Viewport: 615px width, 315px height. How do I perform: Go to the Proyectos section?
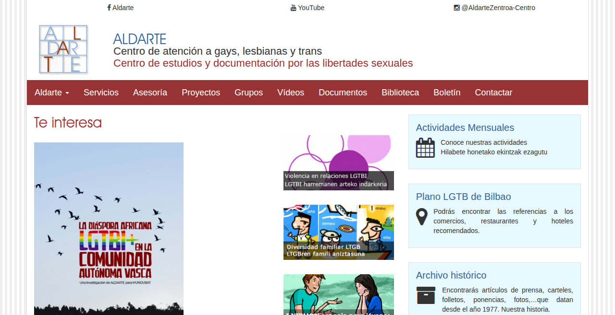(x=201, y=93)
